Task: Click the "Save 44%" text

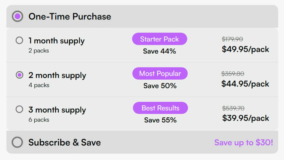Action: (x=159, y=51)
